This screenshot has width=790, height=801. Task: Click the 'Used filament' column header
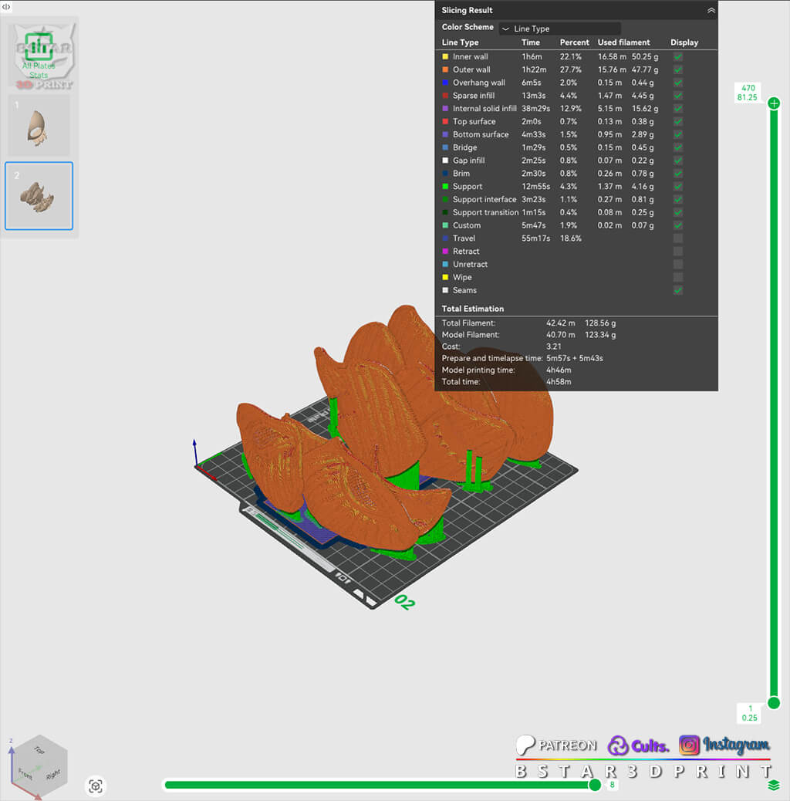623,42
